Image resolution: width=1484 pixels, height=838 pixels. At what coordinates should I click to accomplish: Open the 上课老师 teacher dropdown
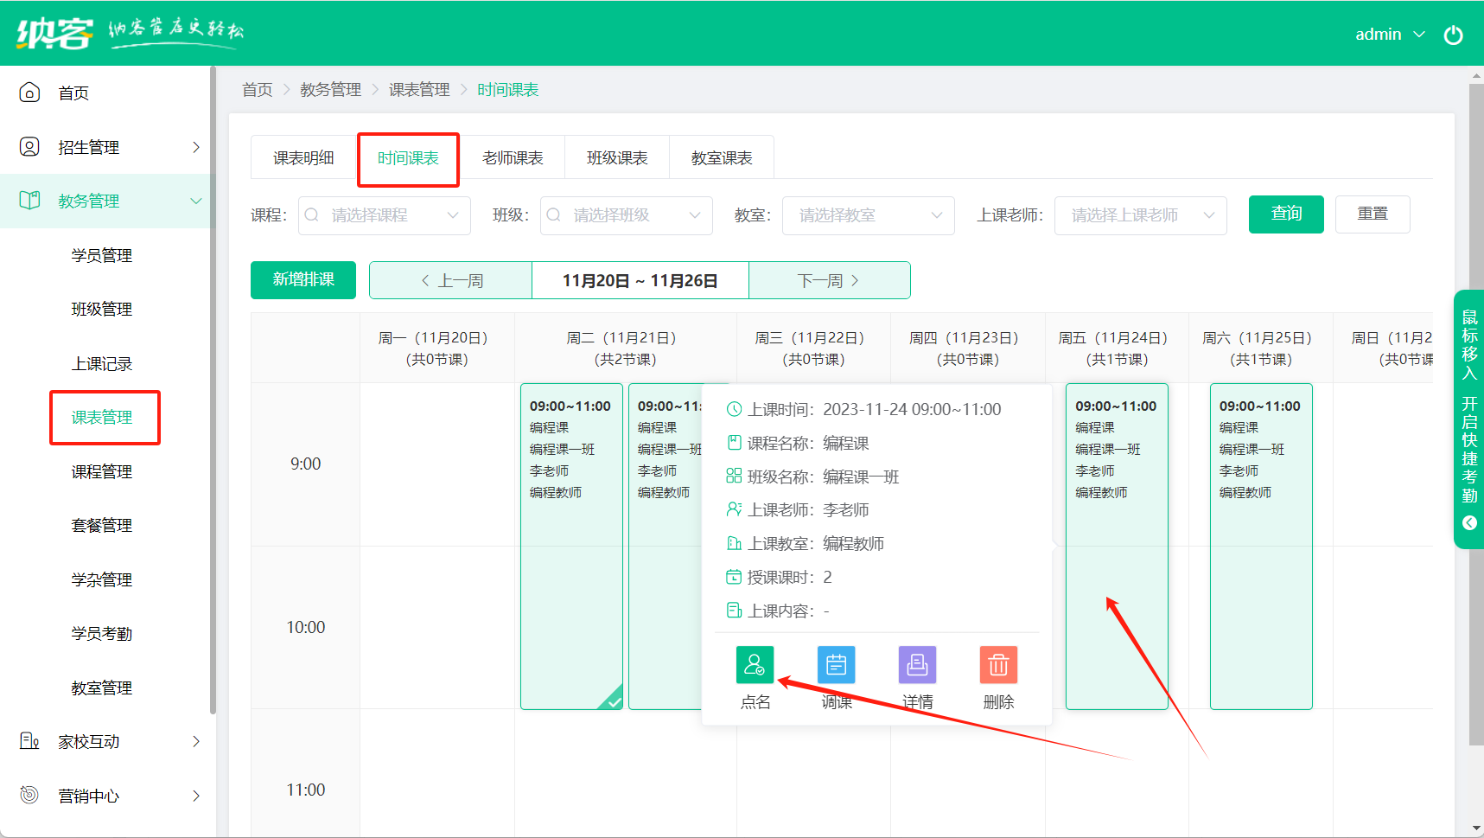pos(1140,215)
